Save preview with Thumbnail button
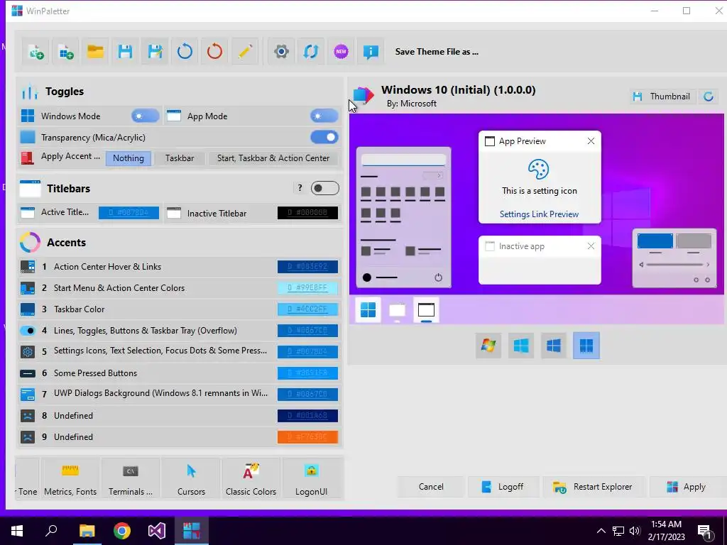The width and height of the screenshot is (727, 545). coord(662,97)
